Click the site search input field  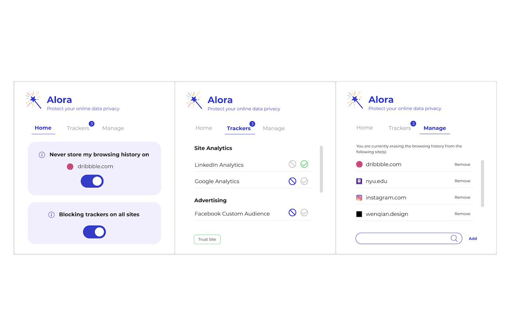[409, 238]
